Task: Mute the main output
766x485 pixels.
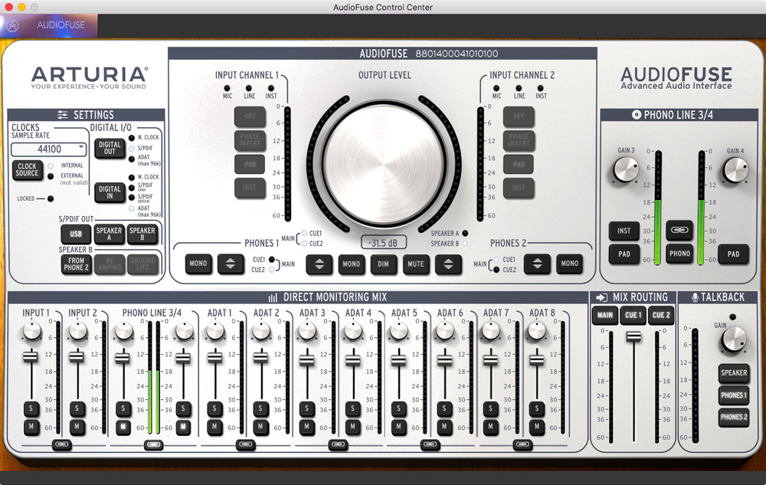Action: point(416,264)
